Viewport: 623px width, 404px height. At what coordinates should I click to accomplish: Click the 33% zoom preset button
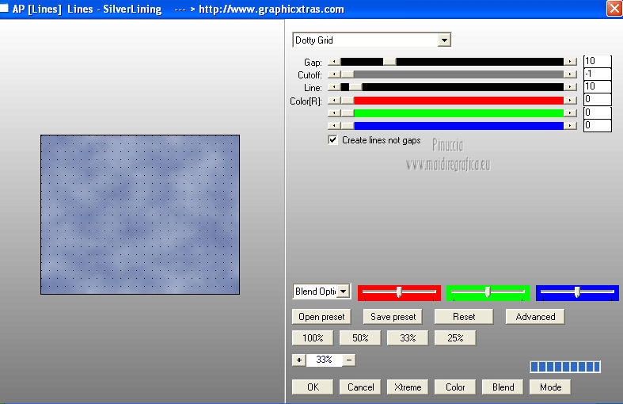tap(408, 338)
